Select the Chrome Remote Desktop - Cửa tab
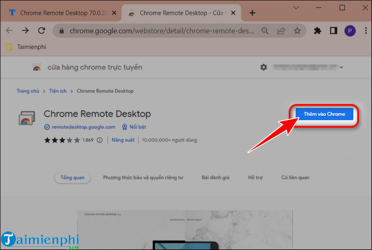Image resolution: width=372 pixels, height=250 pixels. (x=181, y=13)
